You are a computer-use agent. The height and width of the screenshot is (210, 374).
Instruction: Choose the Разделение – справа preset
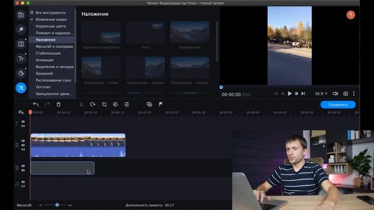coord(146,68)
